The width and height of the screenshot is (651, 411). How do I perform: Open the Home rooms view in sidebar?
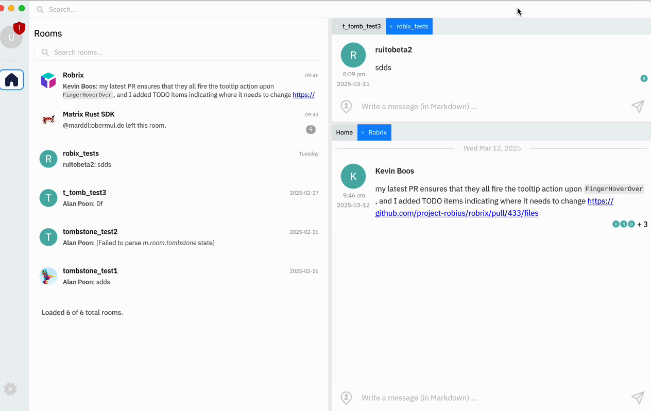[x=12, y=80]
